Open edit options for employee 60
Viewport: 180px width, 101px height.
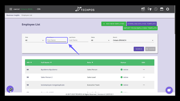(x=144, y=70)
